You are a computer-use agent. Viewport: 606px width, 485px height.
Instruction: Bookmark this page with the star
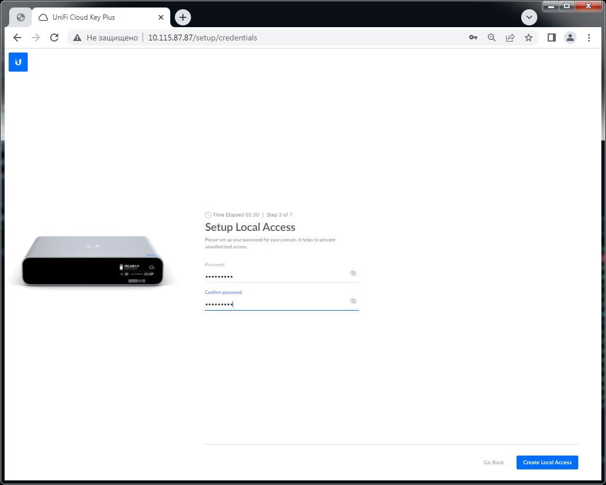pyautogui.click(x=529, y=38)
